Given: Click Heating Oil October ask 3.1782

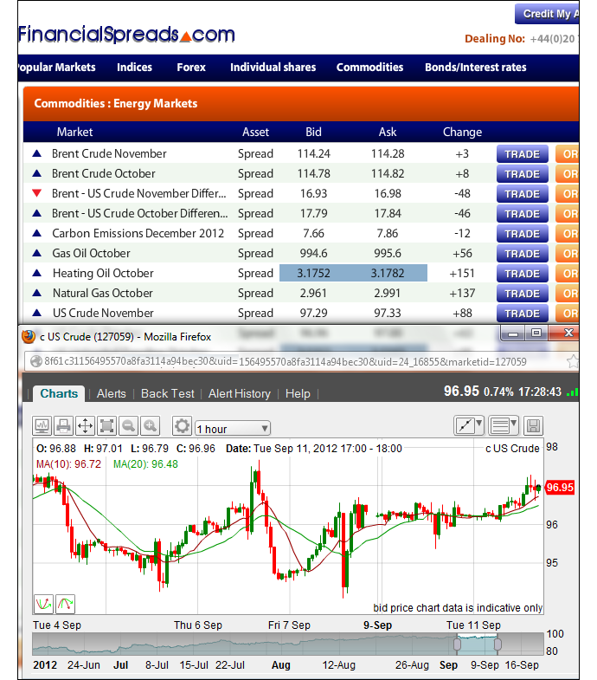Looking at the screenshot, I should 388,273.
